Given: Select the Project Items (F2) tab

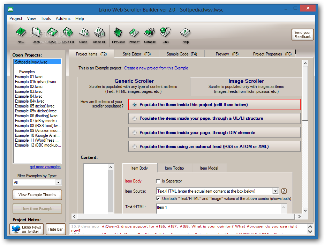Looking at the screenshot, I should pyautogui.click(x=91, y=54).
